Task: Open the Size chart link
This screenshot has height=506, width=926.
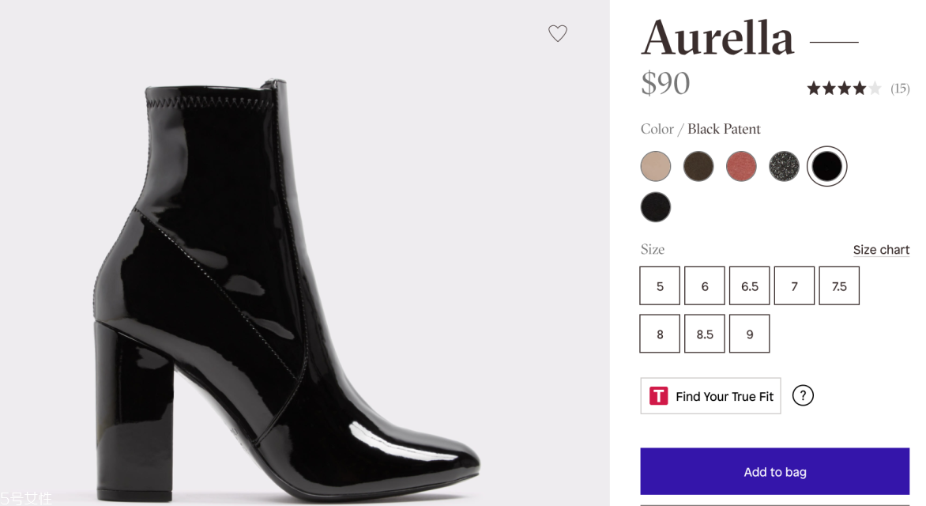Action: (x=881, y=250)
